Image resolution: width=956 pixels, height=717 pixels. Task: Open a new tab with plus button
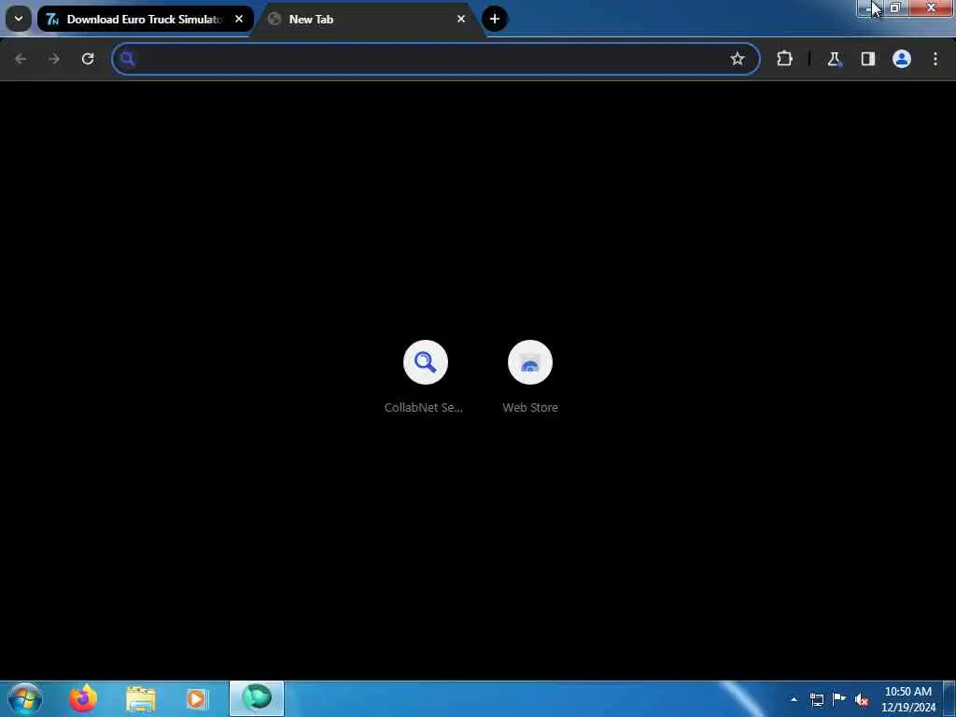click(495, 19)
